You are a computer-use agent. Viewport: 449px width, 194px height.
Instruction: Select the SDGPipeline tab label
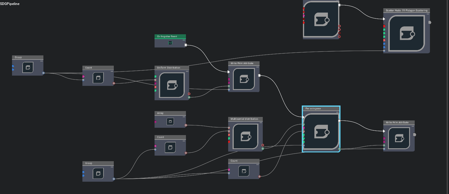point(10,4)
